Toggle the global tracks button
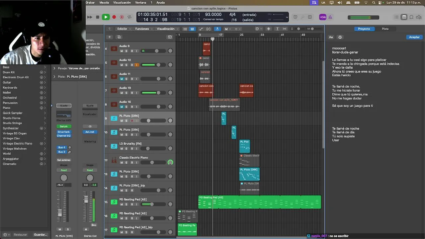The height and width of the screenshot is (239, 425). click(170, 37)
